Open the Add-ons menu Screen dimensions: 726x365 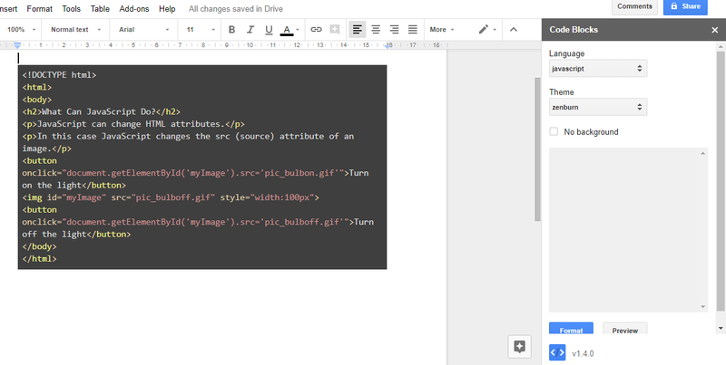[134, 9]
